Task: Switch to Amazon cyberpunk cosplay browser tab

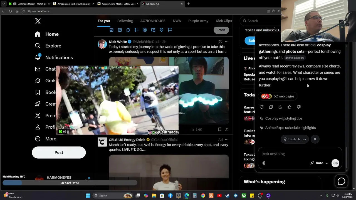Action: click(x=74, y=4)
